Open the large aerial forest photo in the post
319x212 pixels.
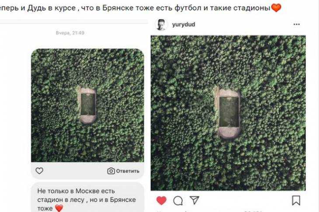228,113
